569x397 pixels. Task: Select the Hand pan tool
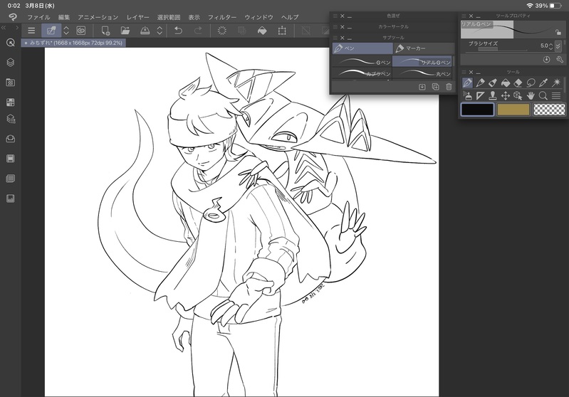click(531, 96)
